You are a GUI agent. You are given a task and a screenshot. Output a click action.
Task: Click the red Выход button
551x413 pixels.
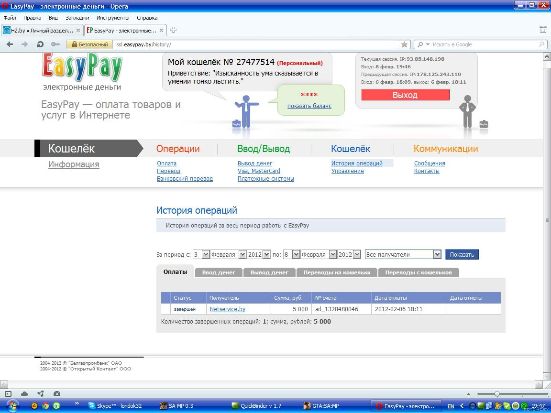tap(405, 95)
